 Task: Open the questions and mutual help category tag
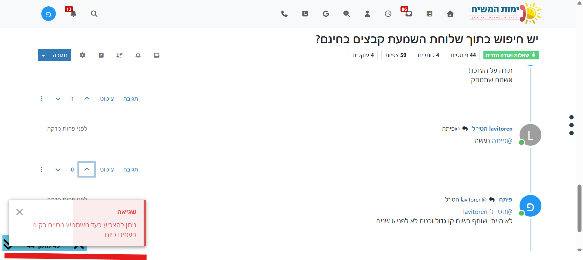pyautogui.click(x=511, y=55)
